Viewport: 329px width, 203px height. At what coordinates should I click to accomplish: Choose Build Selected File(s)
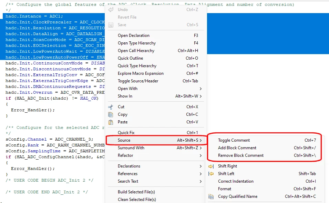[156, 192]
